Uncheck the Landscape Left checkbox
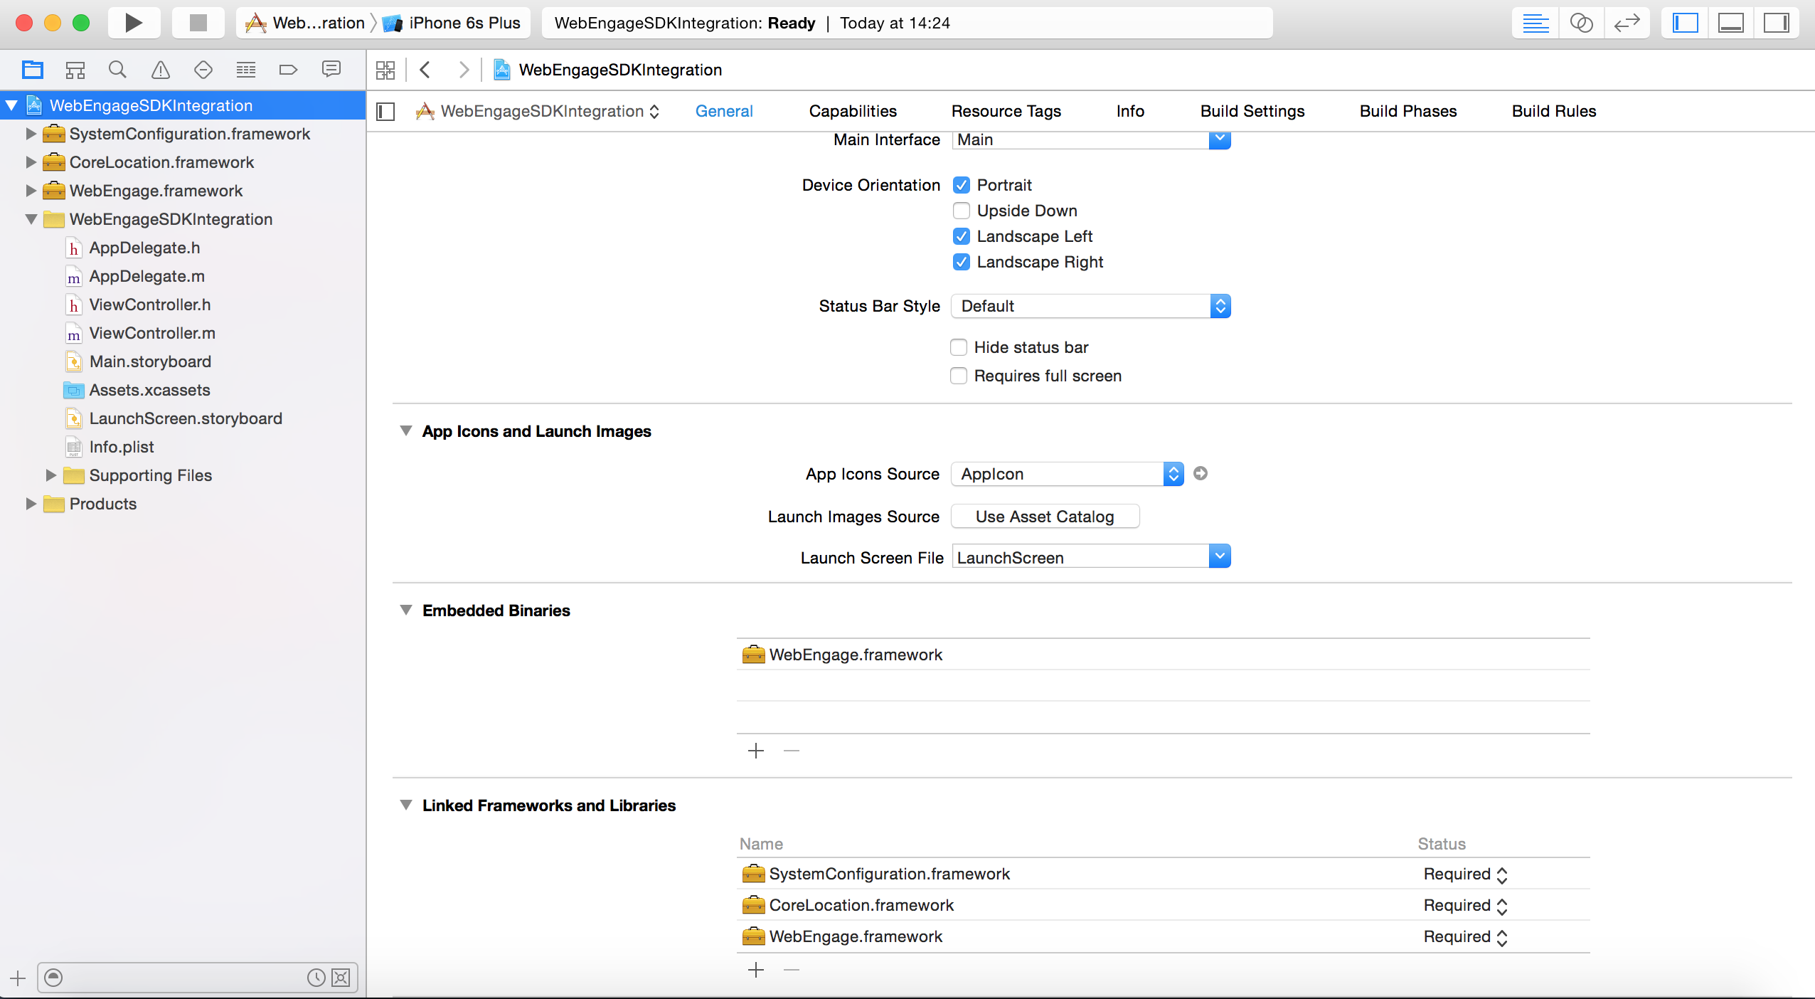Viewport: 1815px width, 999px height. point(962,236)
